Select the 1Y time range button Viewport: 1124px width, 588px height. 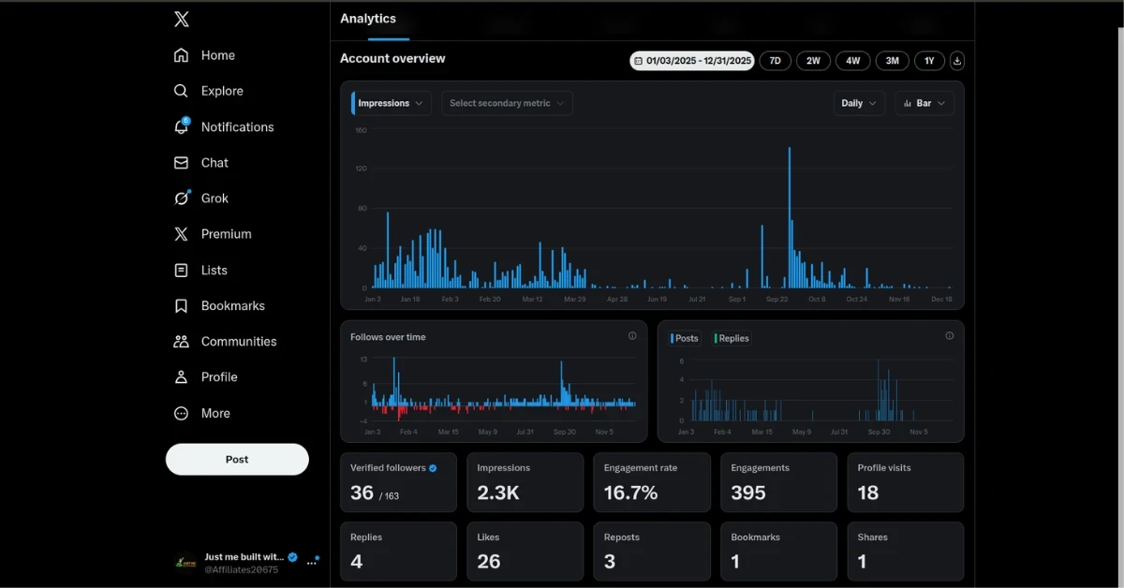(929, 61)
